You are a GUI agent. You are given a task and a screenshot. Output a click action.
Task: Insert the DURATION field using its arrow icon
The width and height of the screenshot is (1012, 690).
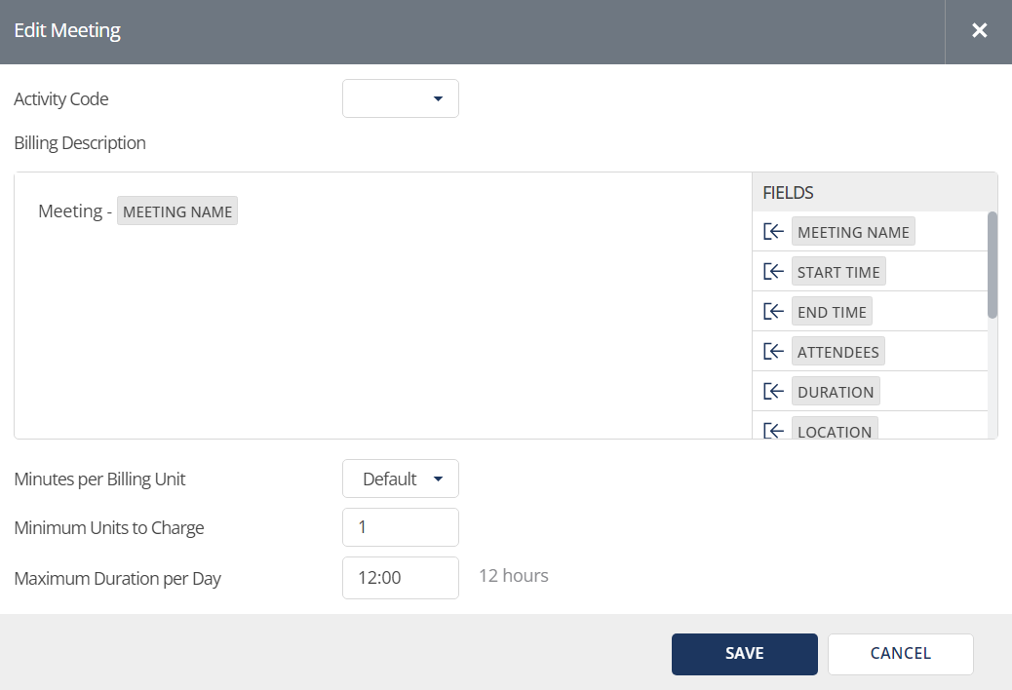pos(773,391)
